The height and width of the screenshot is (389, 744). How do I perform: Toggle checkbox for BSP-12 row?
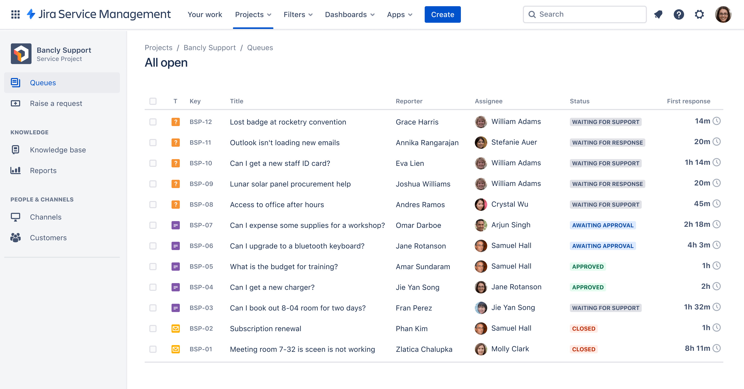pyautogui.click(x=152, y=121)
